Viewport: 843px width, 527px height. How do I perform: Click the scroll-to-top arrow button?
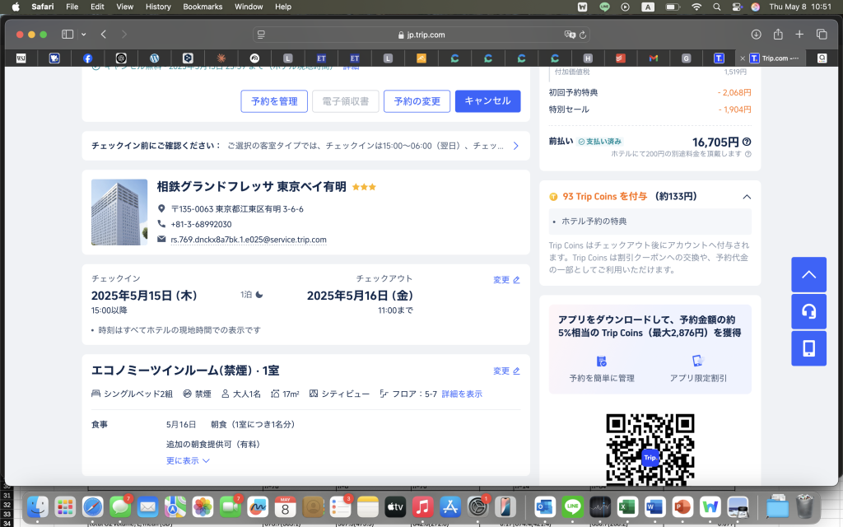click(808, 274)
